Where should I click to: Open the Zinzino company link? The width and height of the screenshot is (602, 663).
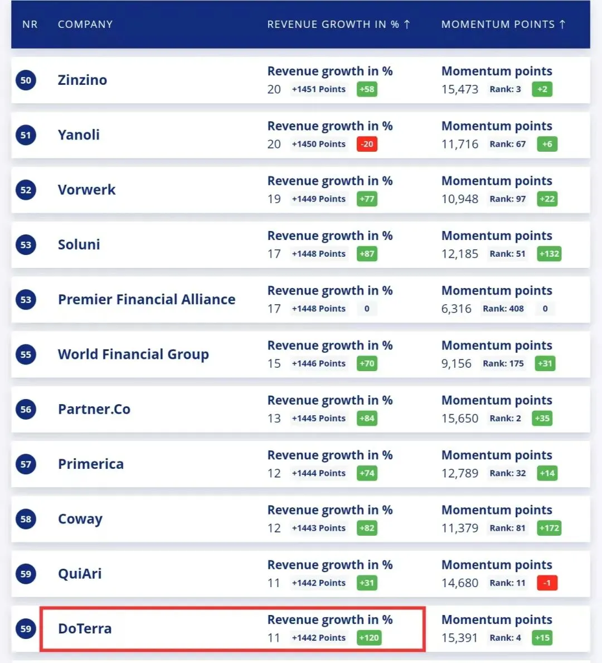click(82, 80)
